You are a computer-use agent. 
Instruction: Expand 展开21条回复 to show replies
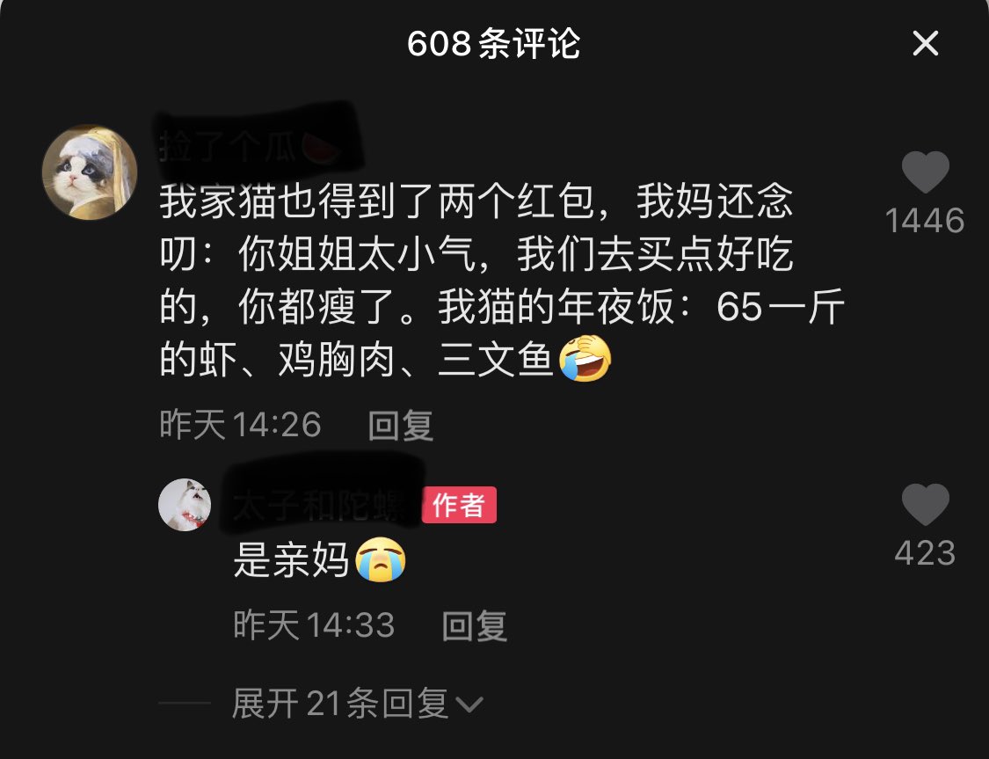point(357,703)
